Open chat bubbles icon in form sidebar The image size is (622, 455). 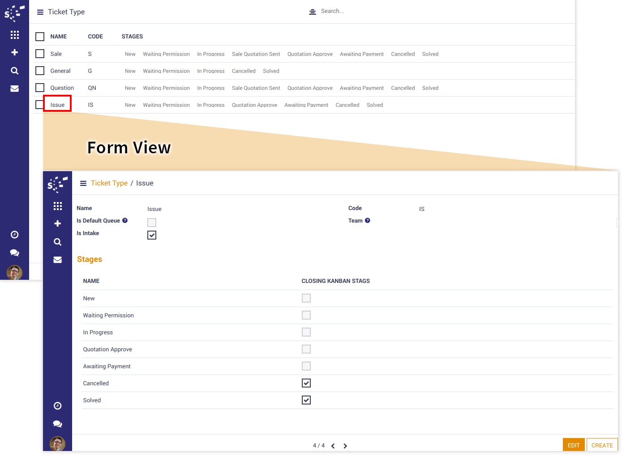coord(57,424)
